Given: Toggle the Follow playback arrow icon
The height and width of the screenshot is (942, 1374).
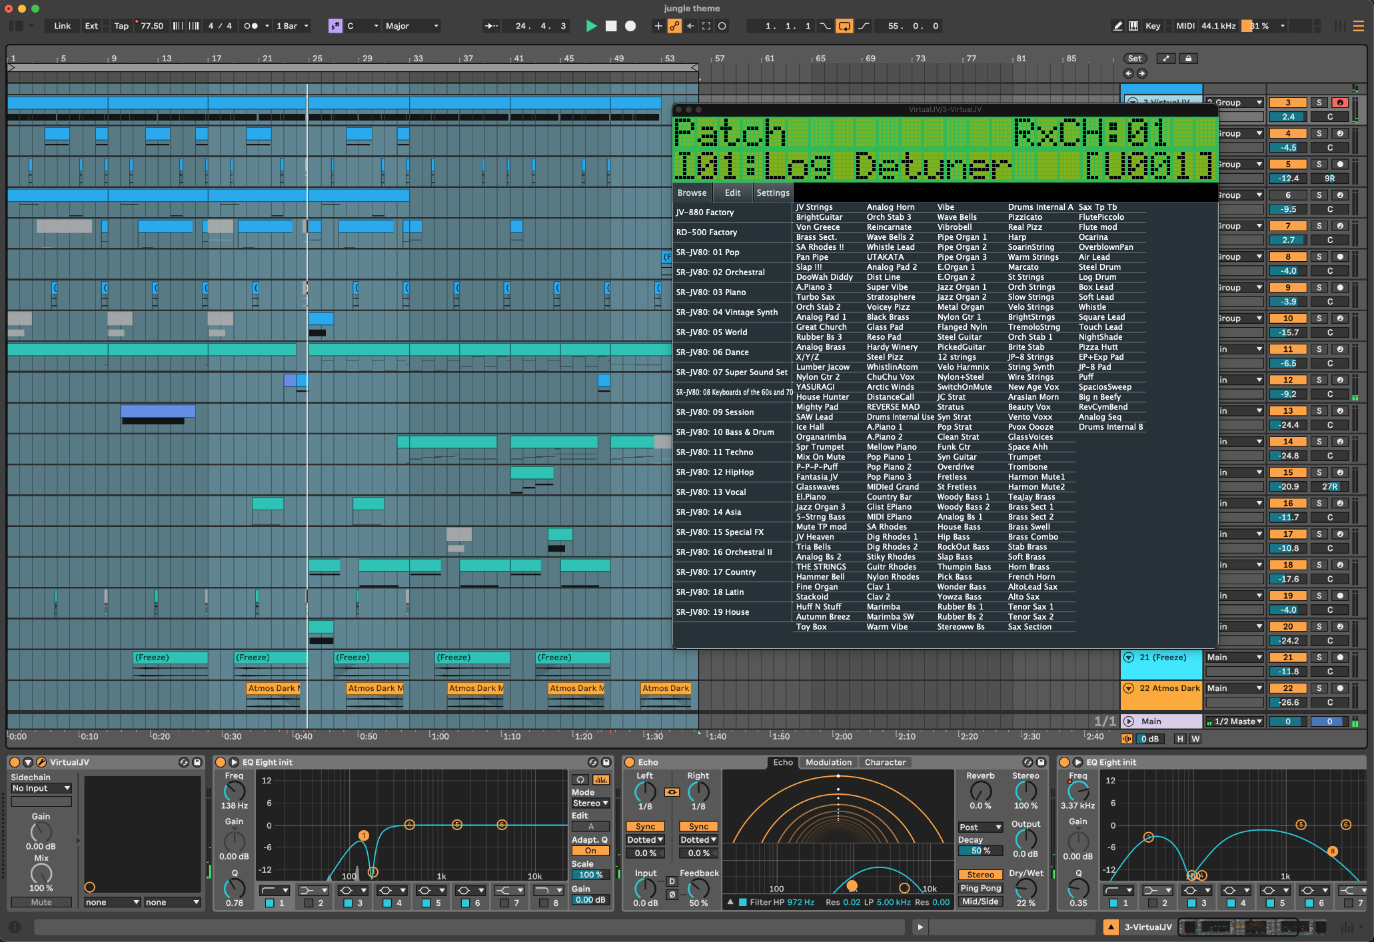Looking at the screenshot, I should [x=491, y=26].
